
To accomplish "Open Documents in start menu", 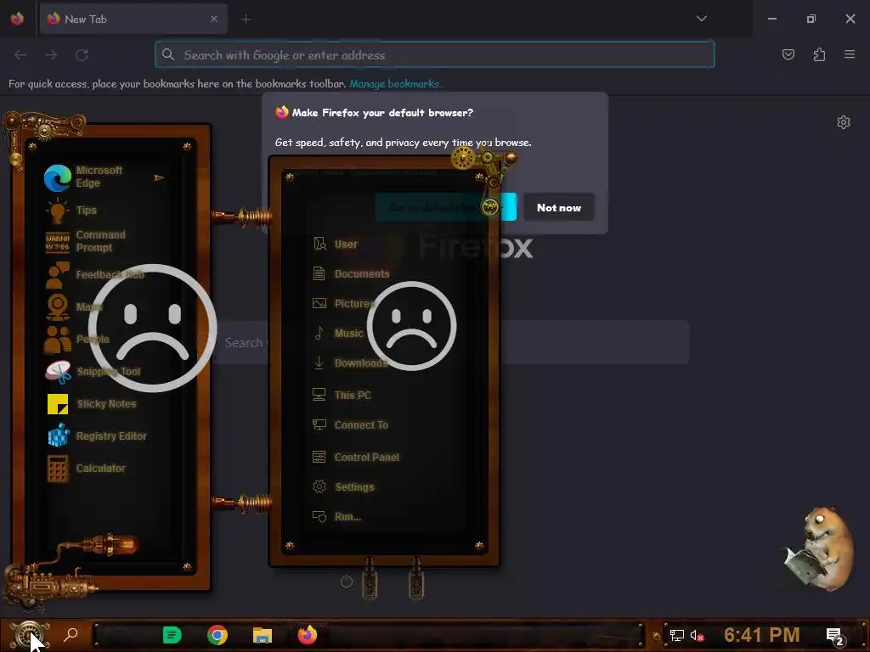I will pyautogui.click(x=351, y=274).
